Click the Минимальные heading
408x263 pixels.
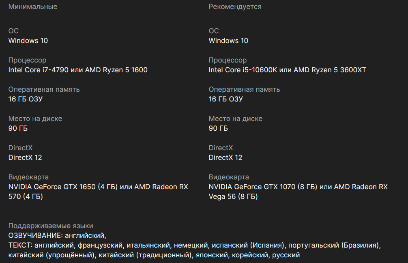pos(33,6)
